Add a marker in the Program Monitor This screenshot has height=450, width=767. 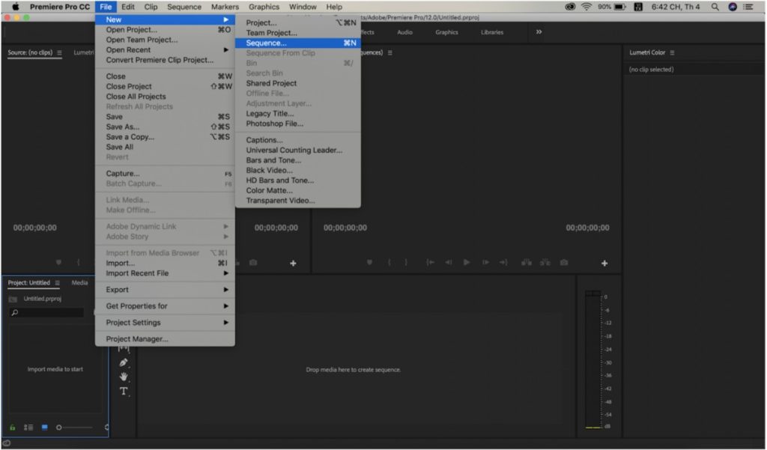[369, 263]
